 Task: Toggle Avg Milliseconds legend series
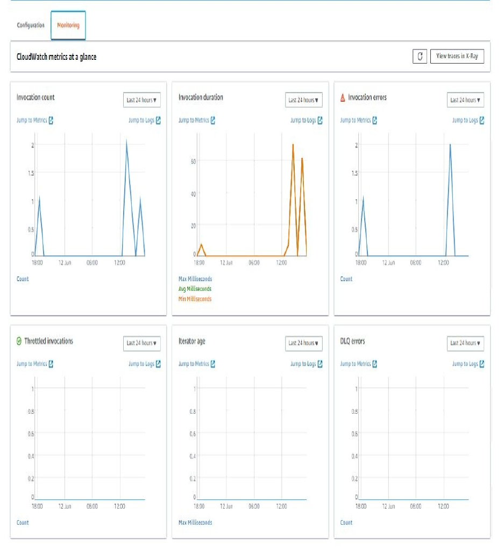[x=195, y=289]
